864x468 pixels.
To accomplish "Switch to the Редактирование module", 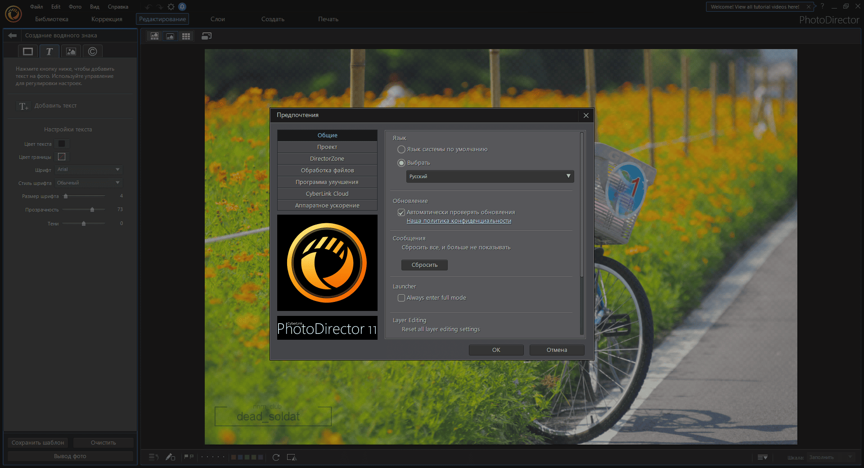I will tap(162, 19).
